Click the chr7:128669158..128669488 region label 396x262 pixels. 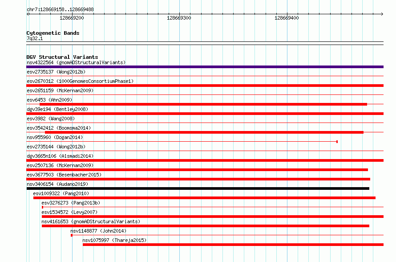pyautogui.click(x=60, y=10)
